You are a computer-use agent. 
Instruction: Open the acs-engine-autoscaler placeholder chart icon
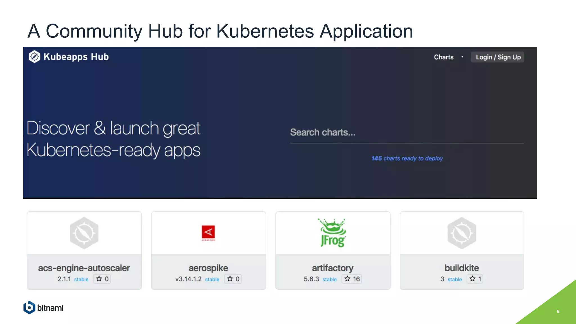click(x=84, y=233)
